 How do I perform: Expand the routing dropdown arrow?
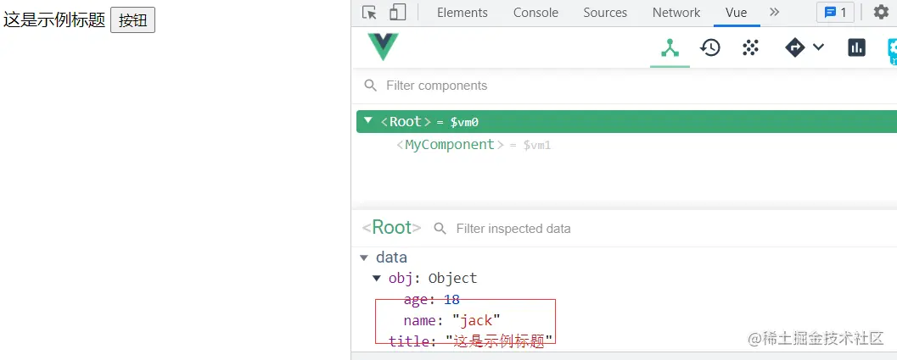coord(818,47)
